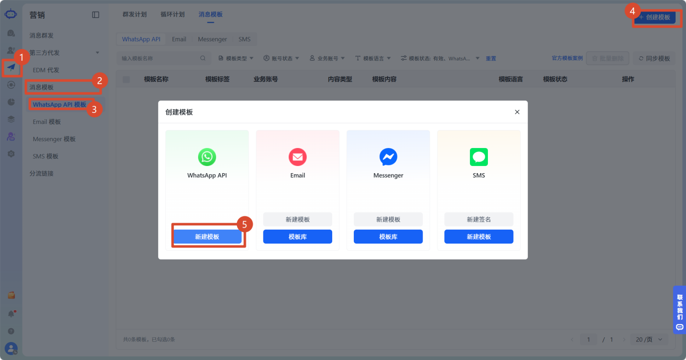This screenshot has height=360, width=686.
Task: Select the paper plane marketing icon
Action: point(11,67)
